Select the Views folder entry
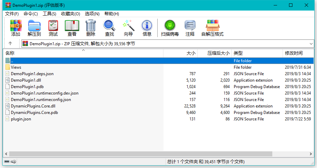This screenshot has width=317, height=168. [16, 67]
